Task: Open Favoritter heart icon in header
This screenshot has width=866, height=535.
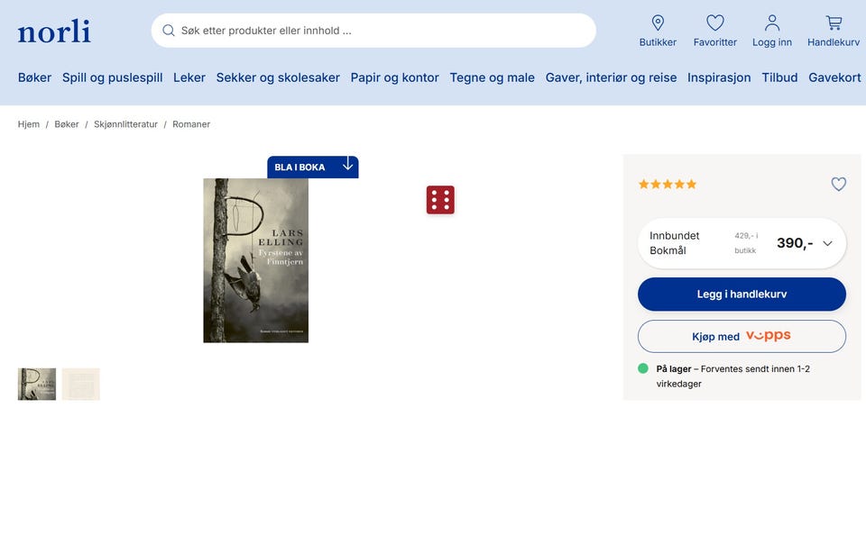Action: (x=714, y=23)
